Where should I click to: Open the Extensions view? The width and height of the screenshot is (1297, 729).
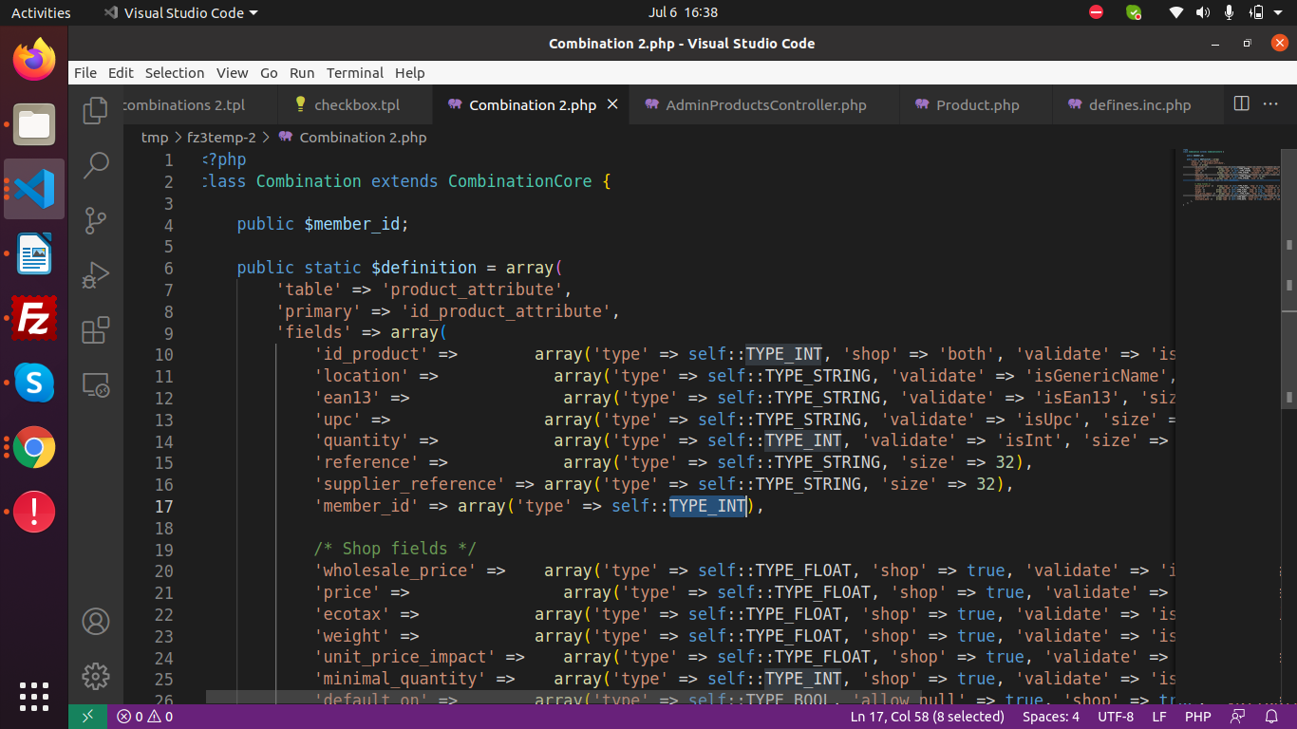[x=95, y=330]
